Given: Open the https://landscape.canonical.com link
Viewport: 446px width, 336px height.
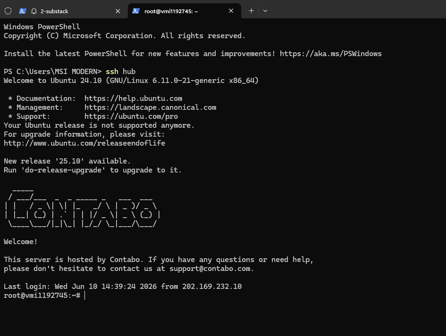Looking at the screenshot, I should click(x=150, y=107).
